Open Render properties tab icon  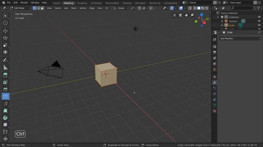[x=215, y=47]
